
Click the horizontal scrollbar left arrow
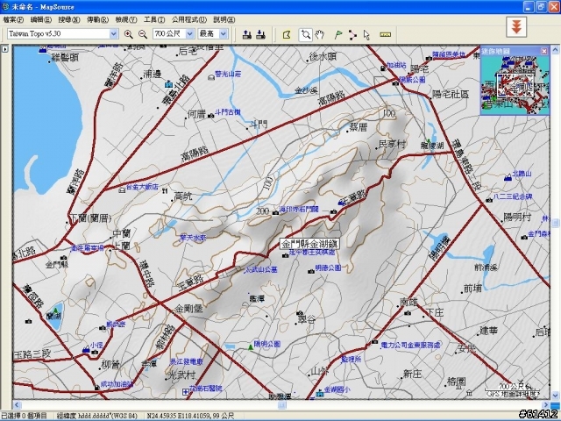click(17, 405)
